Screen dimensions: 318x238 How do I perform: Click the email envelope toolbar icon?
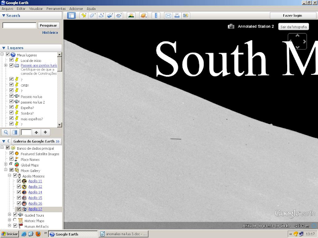168,15
